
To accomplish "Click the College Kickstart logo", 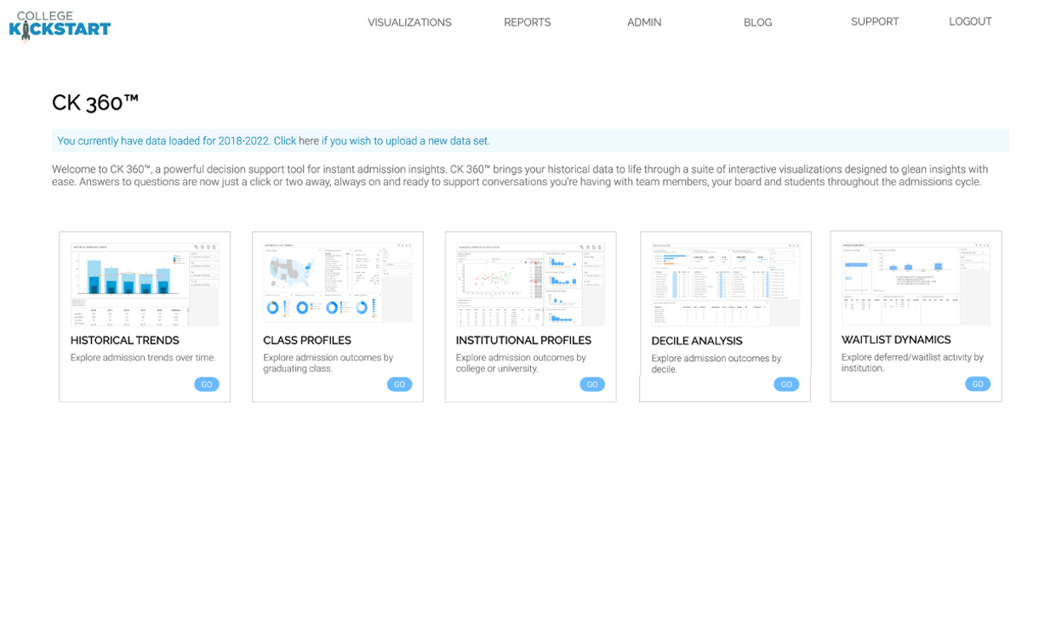I will click(x=60, y=26).
